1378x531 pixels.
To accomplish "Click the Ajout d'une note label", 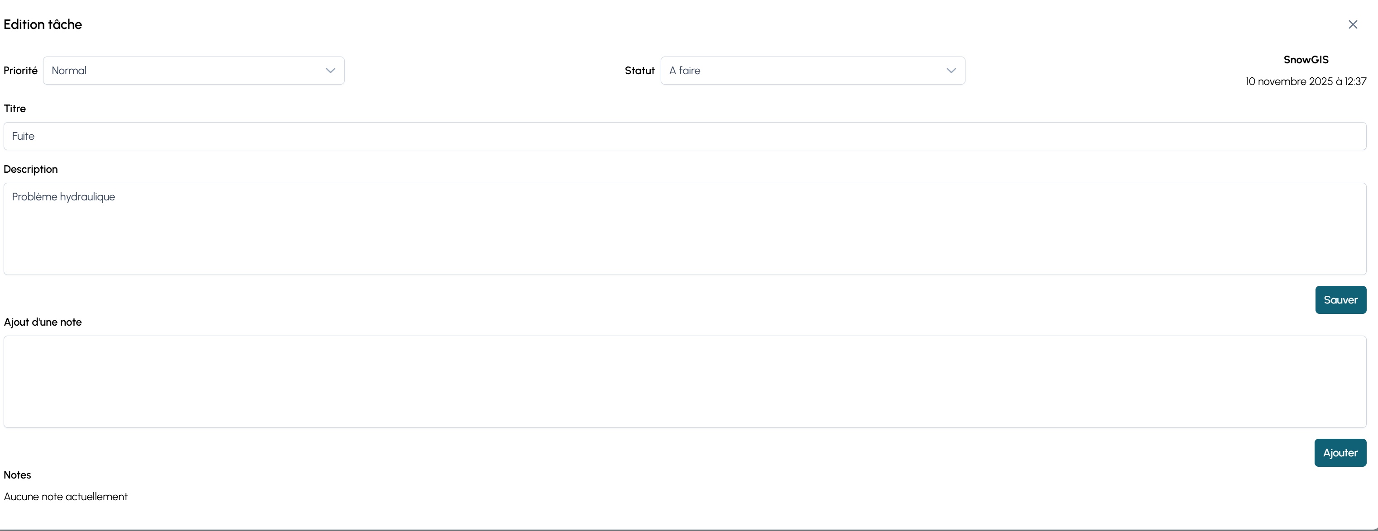I will 43,322.
